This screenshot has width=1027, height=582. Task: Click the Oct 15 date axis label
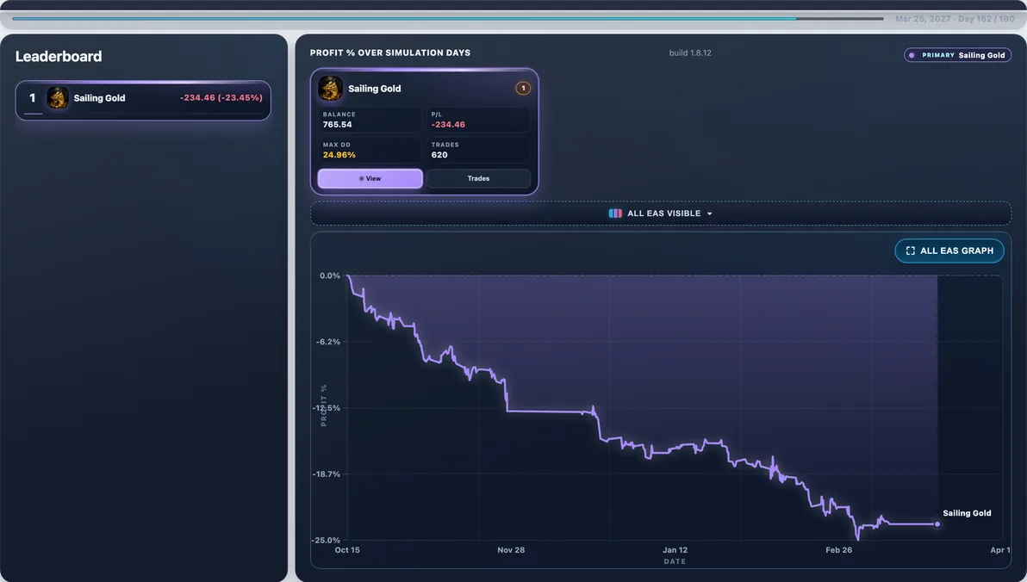[347, 550]
